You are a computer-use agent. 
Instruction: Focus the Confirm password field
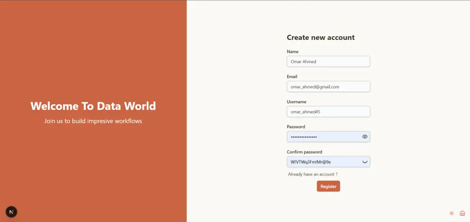click(x=328, y=162)
